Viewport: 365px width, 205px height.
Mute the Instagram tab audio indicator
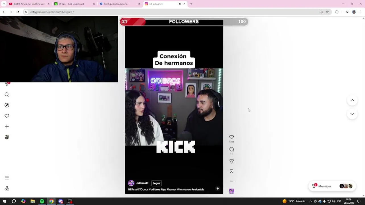[180, 4]
